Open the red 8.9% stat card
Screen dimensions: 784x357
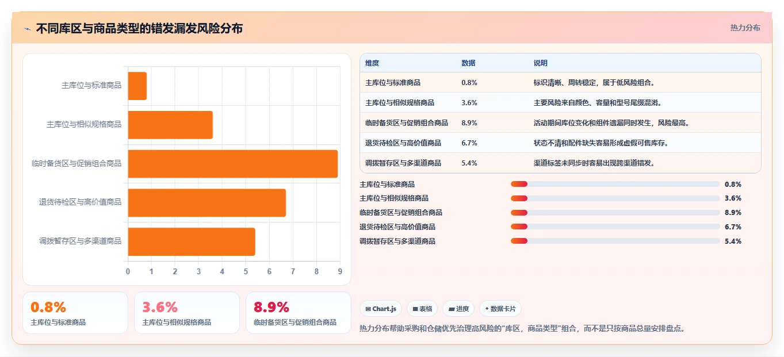click(x=299, y=313)
